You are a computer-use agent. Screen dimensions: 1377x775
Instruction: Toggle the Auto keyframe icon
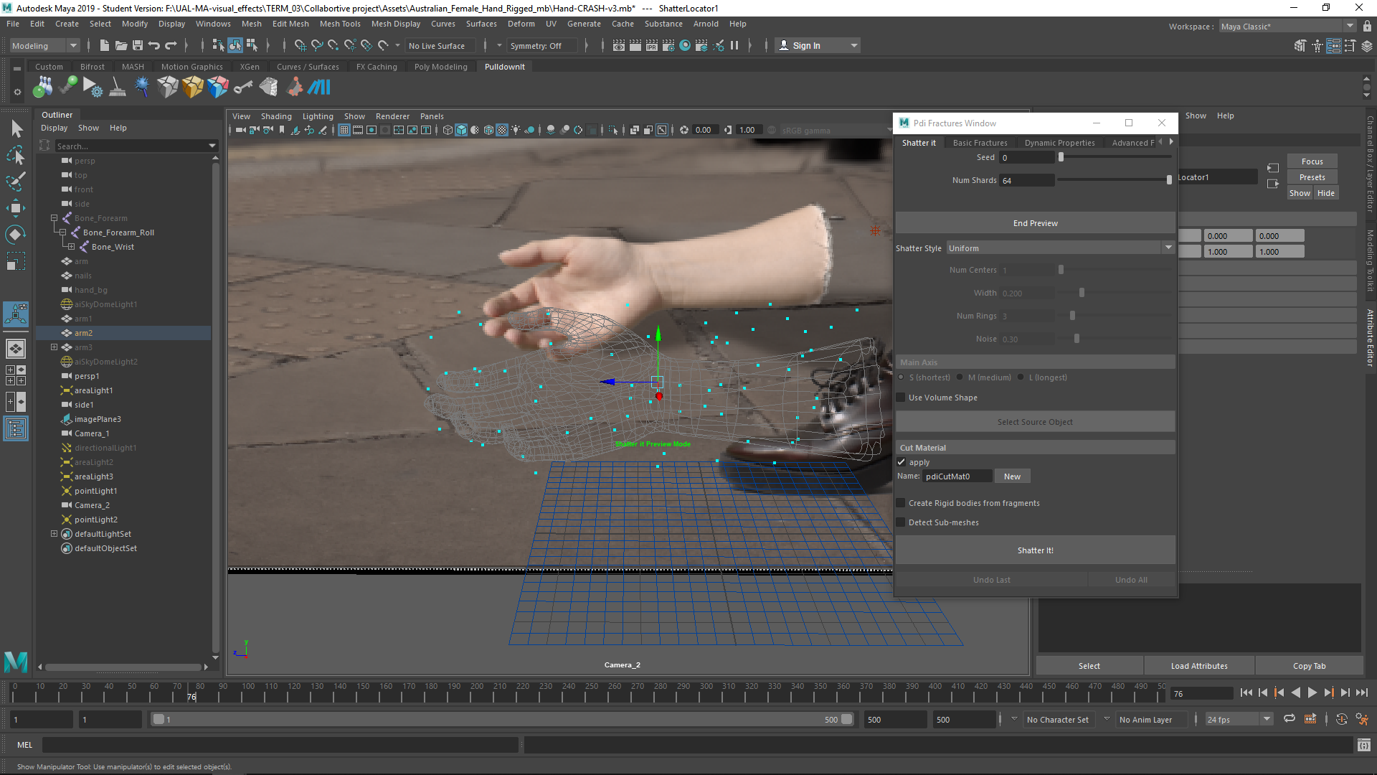pyautogui.click(x=1341, y=719)
